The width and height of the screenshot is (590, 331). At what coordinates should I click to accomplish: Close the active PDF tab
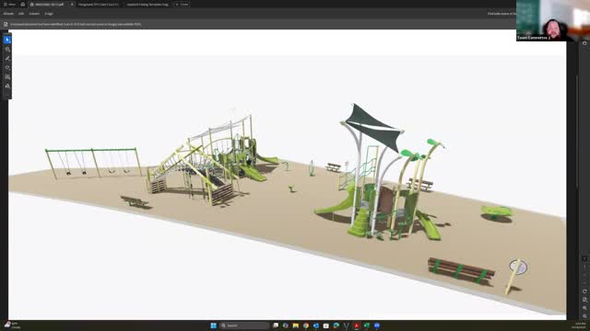coord(72,5)
